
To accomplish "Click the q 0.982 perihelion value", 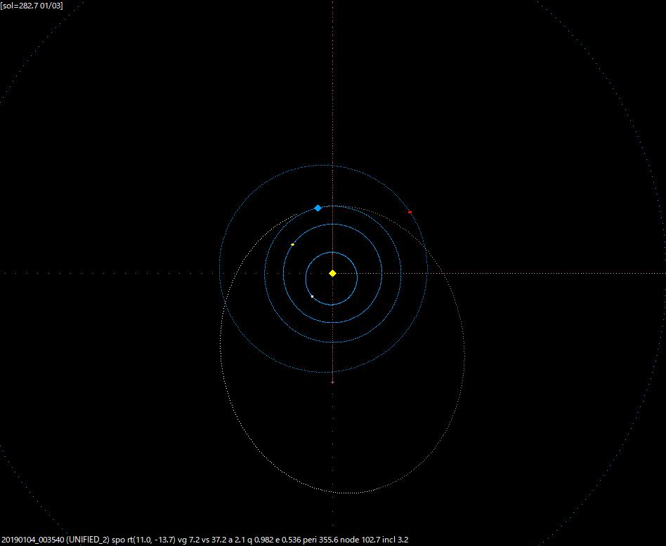I will [261, 540].
